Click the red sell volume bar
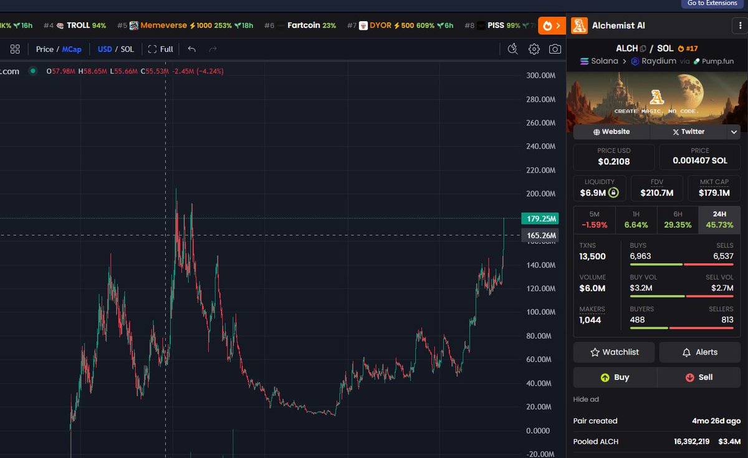Viewport: 748px width, 458px height. point(709,296)
